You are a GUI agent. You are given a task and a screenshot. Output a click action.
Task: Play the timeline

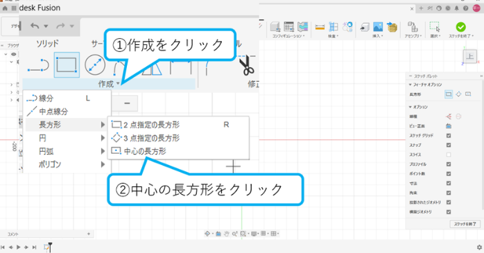pyautogui.click(x=18, y=247)
